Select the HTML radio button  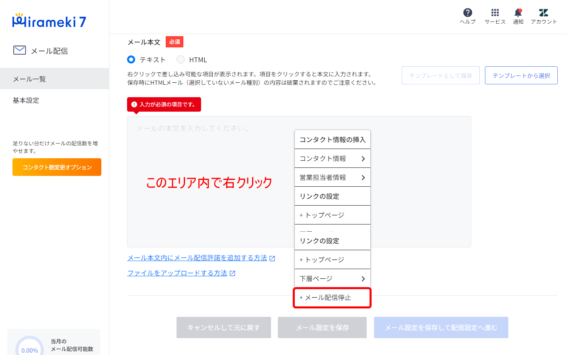point(181,59)
